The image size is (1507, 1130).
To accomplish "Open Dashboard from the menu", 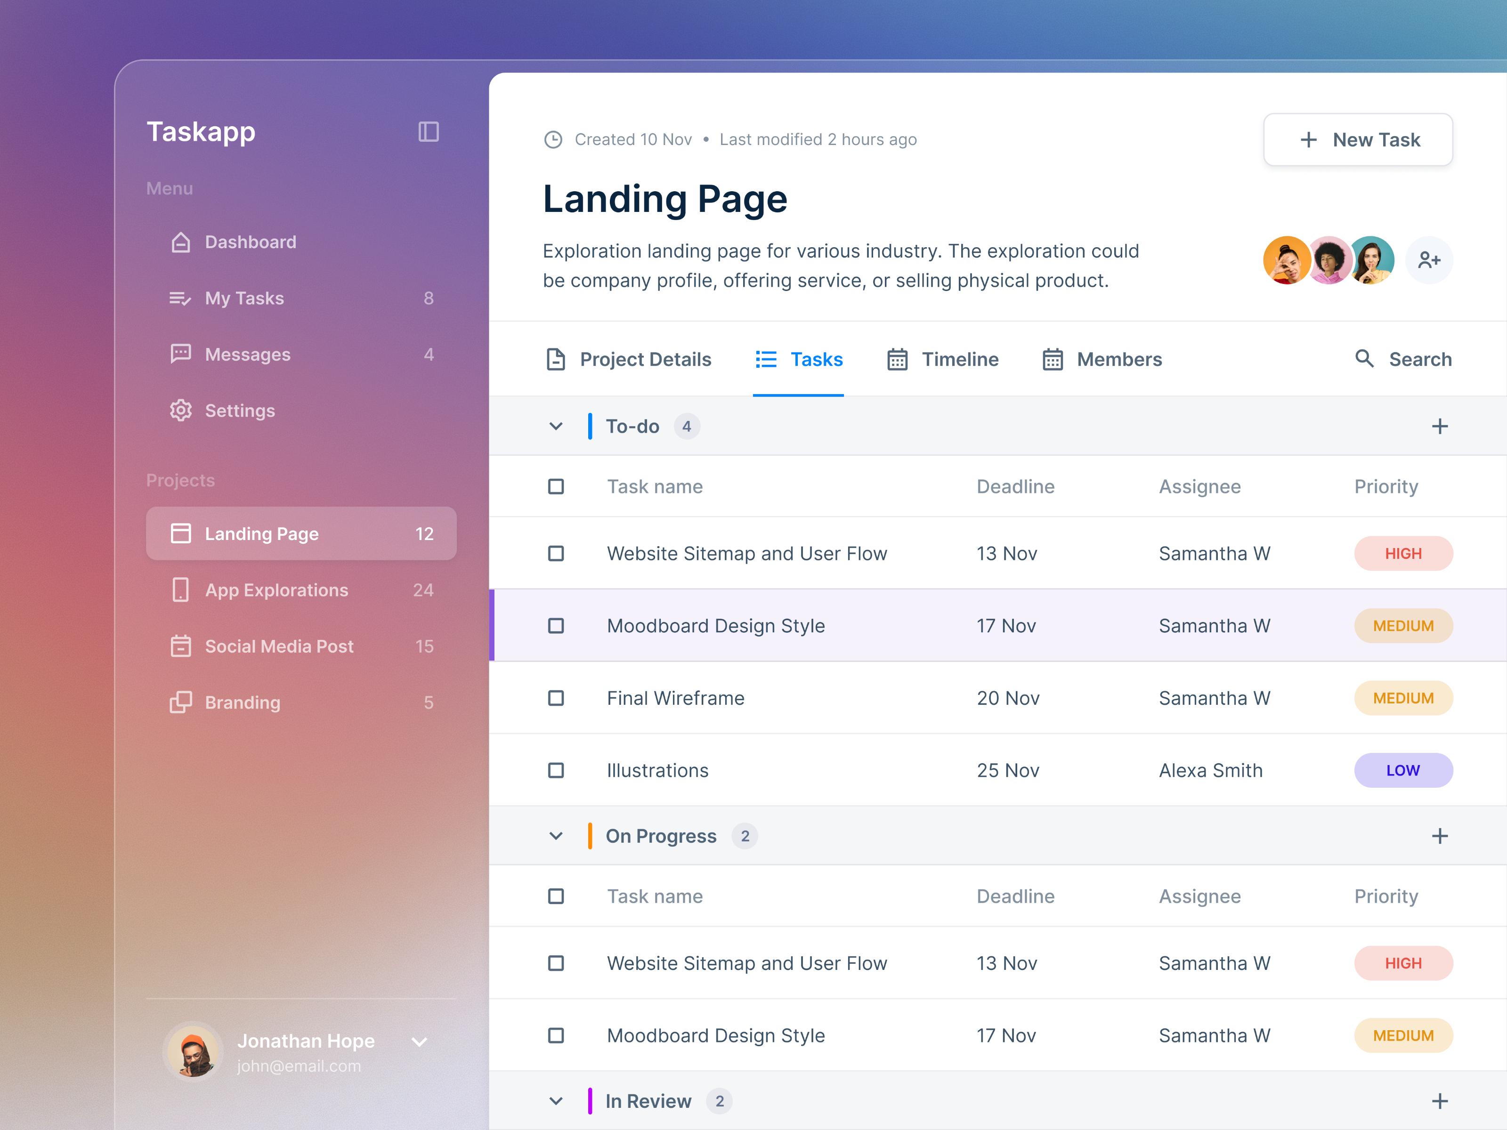I will [301, 242].
